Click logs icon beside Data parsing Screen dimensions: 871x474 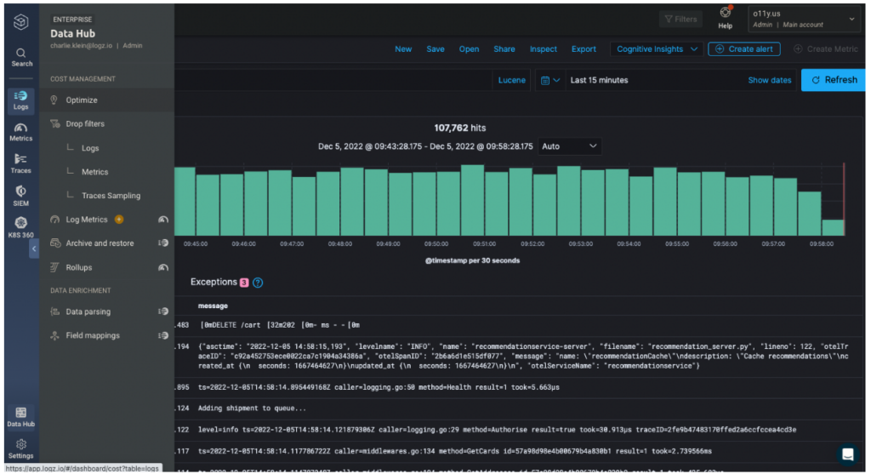[163, 311]
